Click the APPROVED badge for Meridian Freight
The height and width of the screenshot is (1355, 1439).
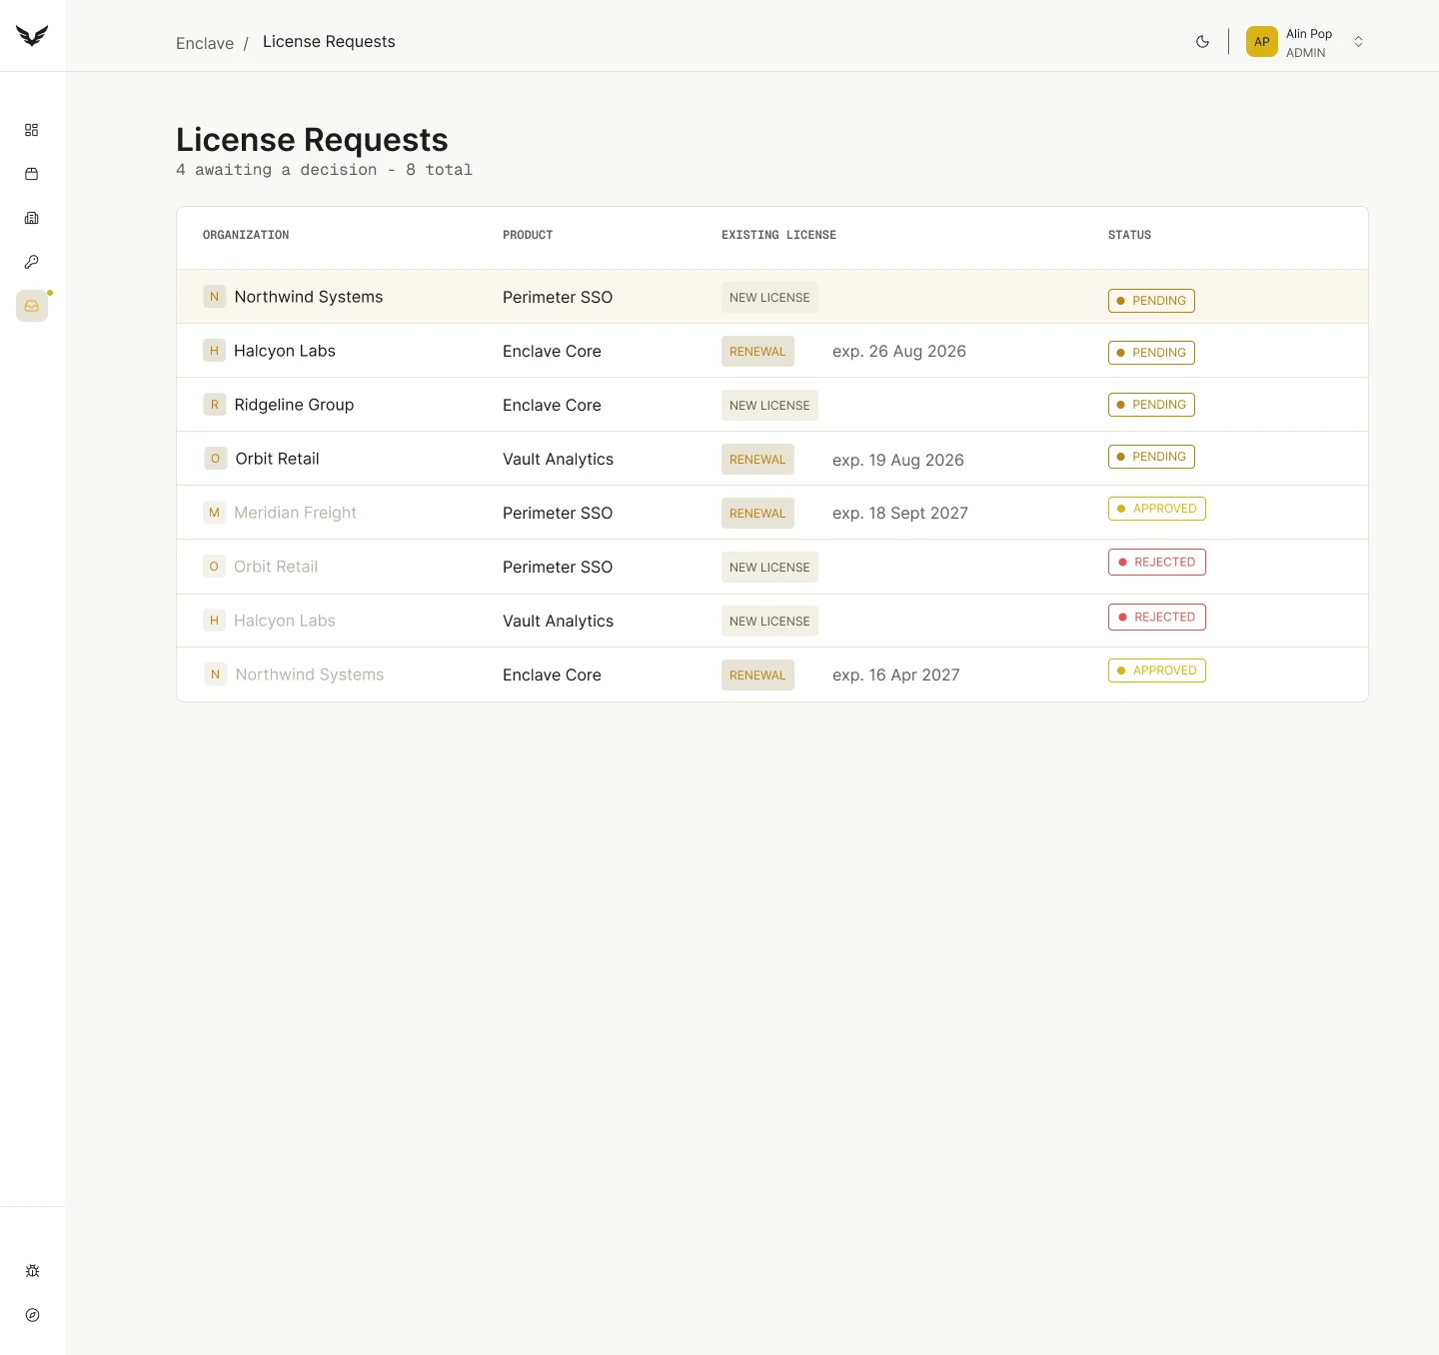pyautogui.click(x=1157, y=509)
